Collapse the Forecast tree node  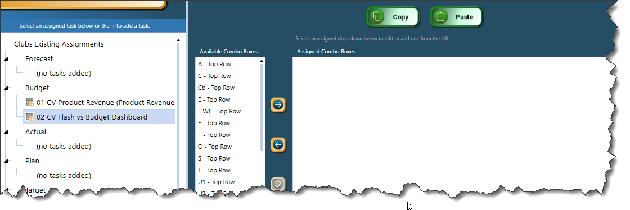6,59
